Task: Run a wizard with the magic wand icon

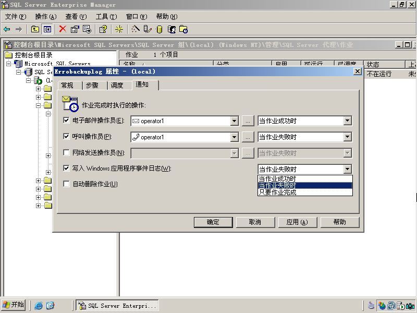Action: point(136,29)
